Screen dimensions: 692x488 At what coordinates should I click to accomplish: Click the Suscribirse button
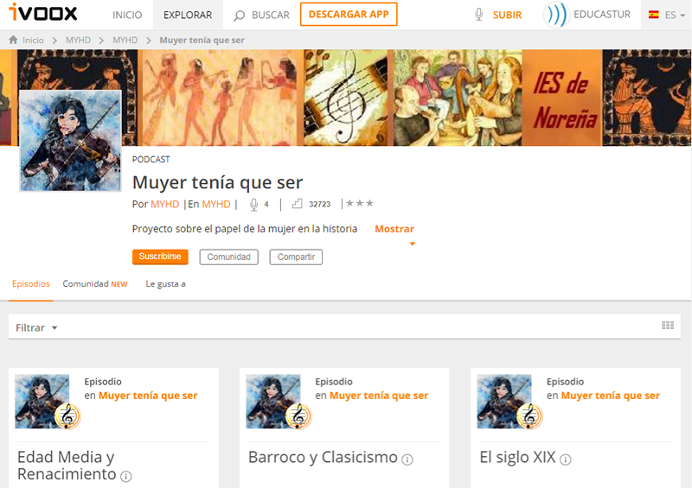pos(160,257)
